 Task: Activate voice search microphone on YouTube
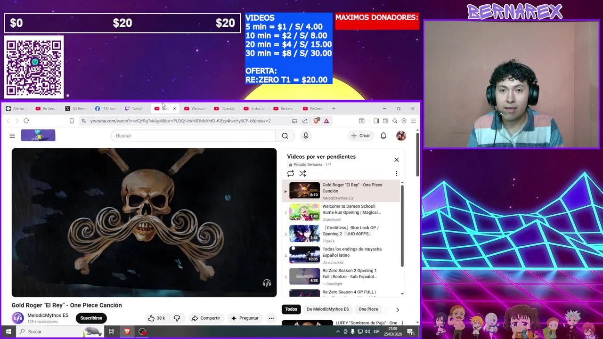(306, 136)
